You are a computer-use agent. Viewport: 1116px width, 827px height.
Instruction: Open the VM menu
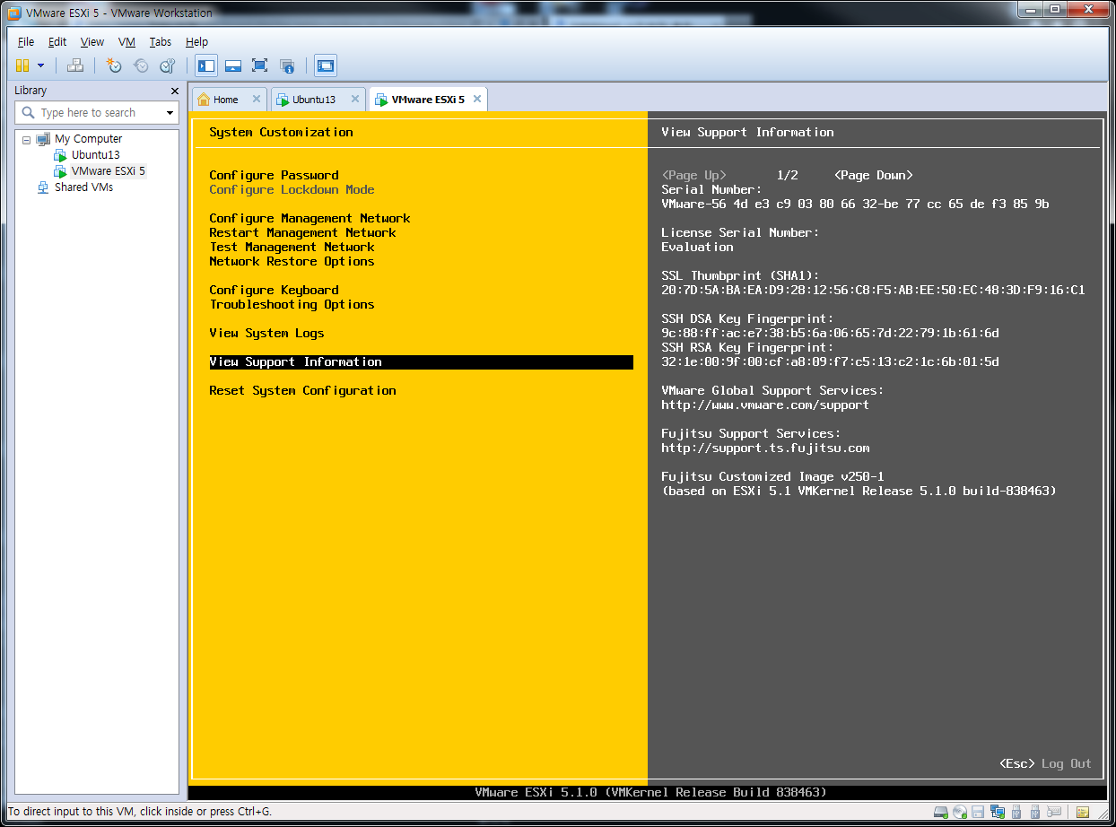(126, 42)
